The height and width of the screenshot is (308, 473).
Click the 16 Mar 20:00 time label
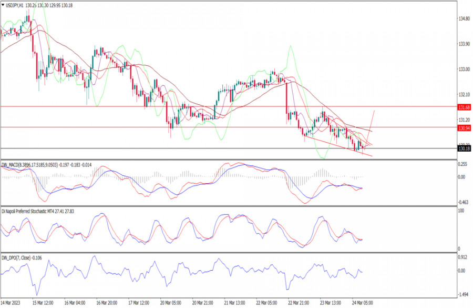coord(107,303)
